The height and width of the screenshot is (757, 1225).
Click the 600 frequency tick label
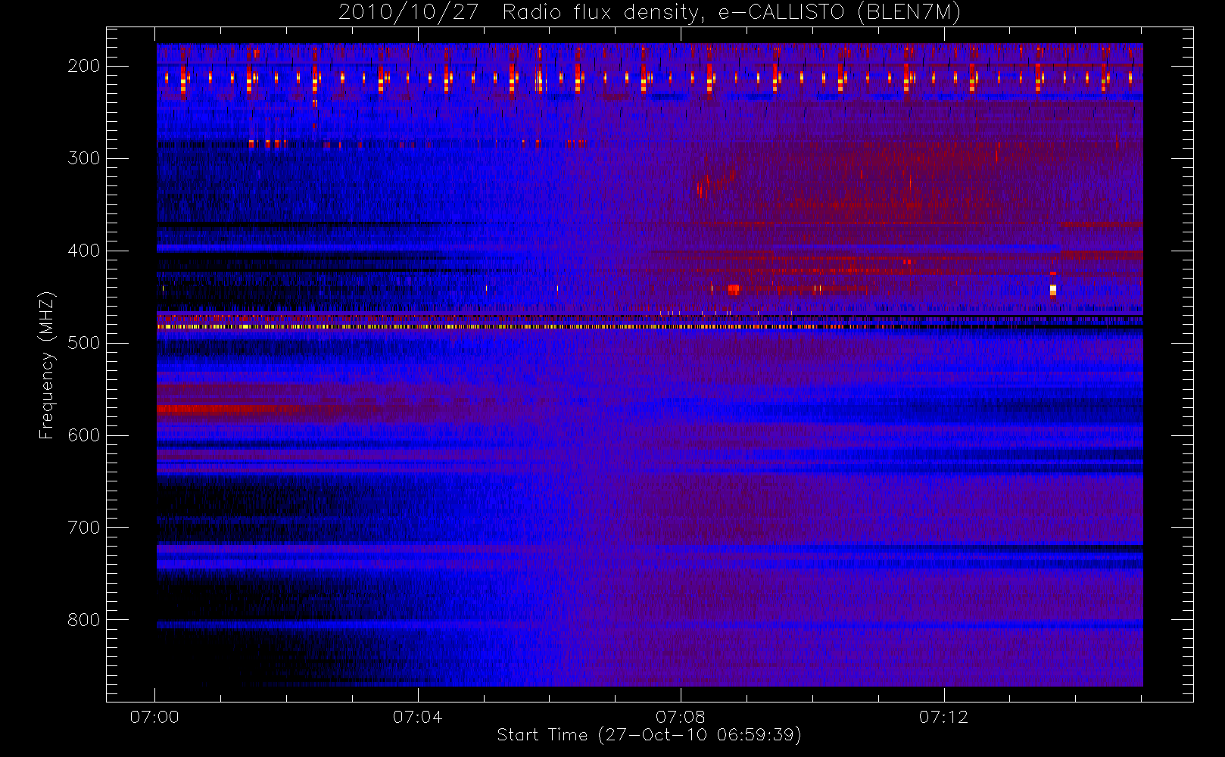click(83, 435)
